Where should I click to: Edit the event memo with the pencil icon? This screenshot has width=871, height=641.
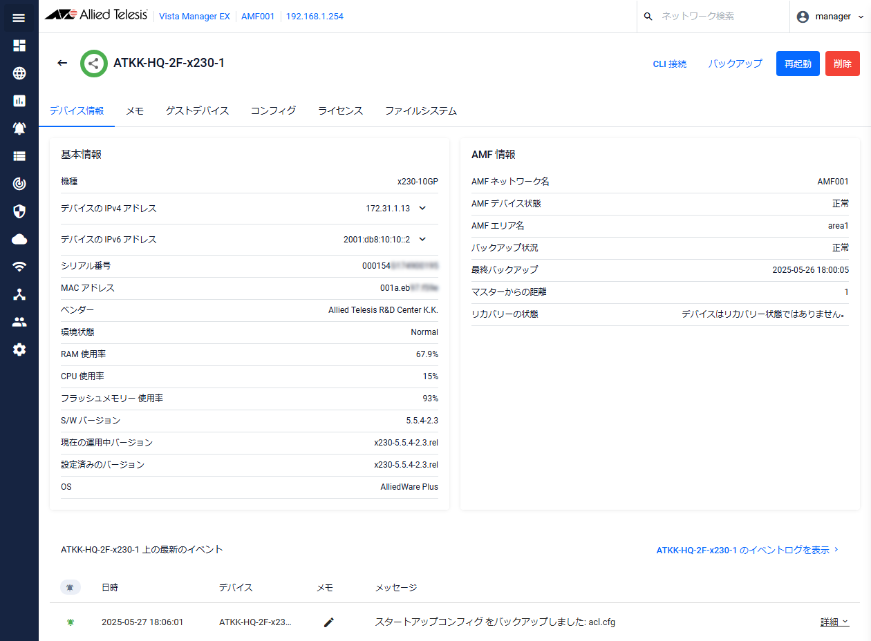(328, 622)
